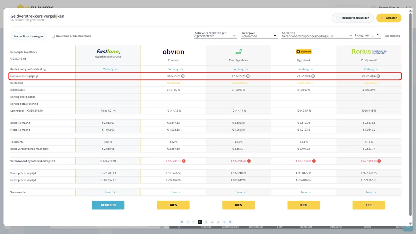
Task: Click the icon beside bijBouwe's date 23-02-2026
Action: click(x=313, y=76)
